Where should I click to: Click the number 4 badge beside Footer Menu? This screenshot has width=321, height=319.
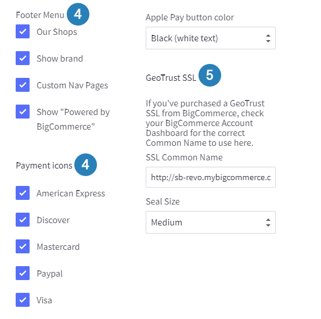78,14
